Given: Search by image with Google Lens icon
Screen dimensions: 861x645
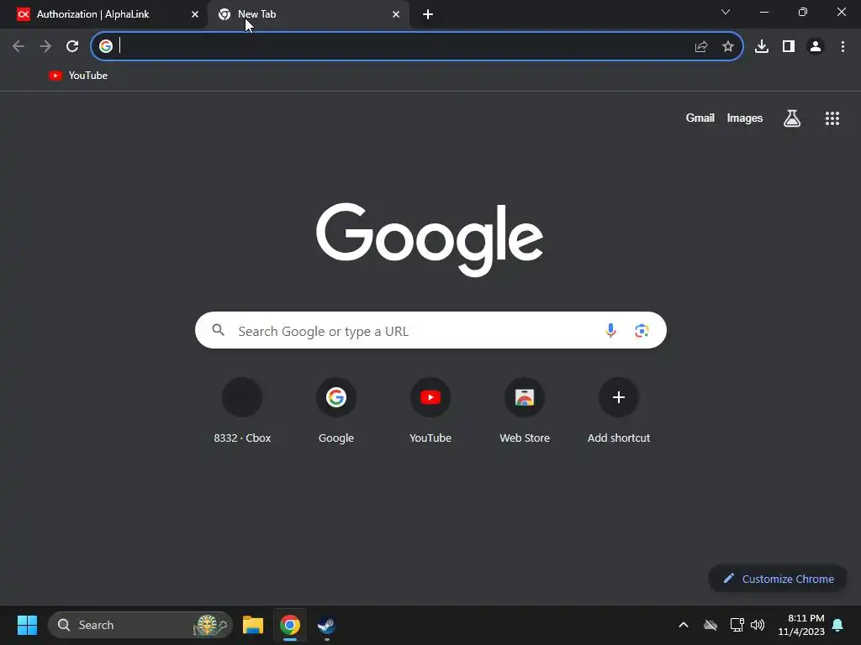Looking at the screenshot, I should point(642,330).
